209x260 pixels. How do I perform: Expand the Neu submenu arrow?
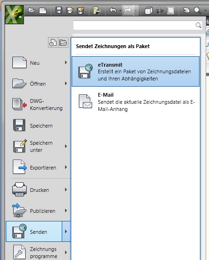tap(66, 62)
